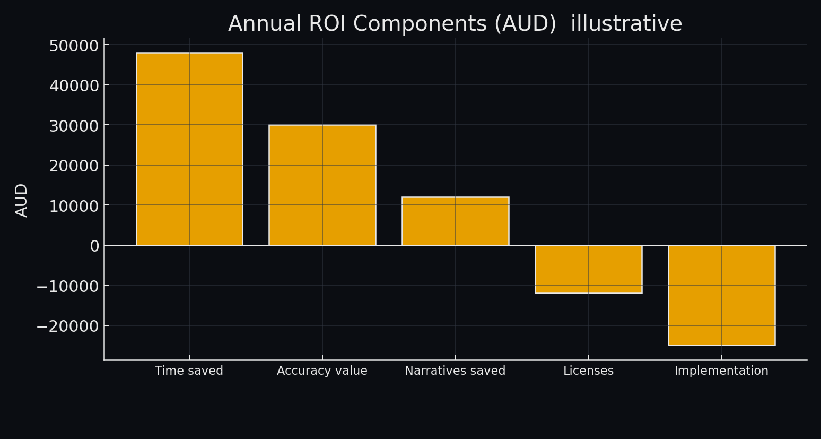Click the −20000 tick label
Screen dimensions: 821x439
pyautogui.click(x=69, y=326)
